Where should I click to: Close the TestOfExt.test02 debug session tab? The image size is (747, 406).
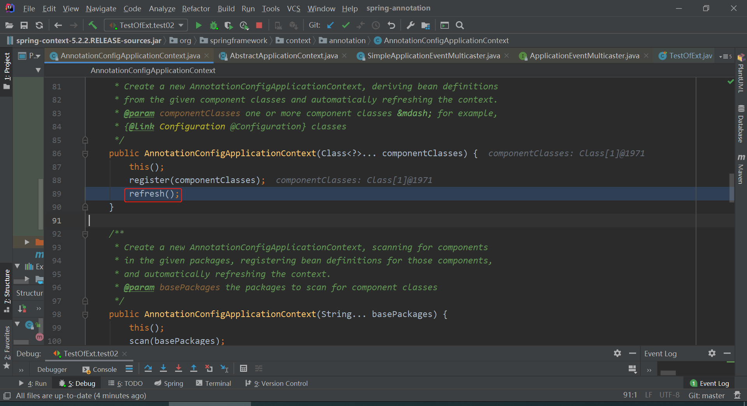[x=124, y=354]
